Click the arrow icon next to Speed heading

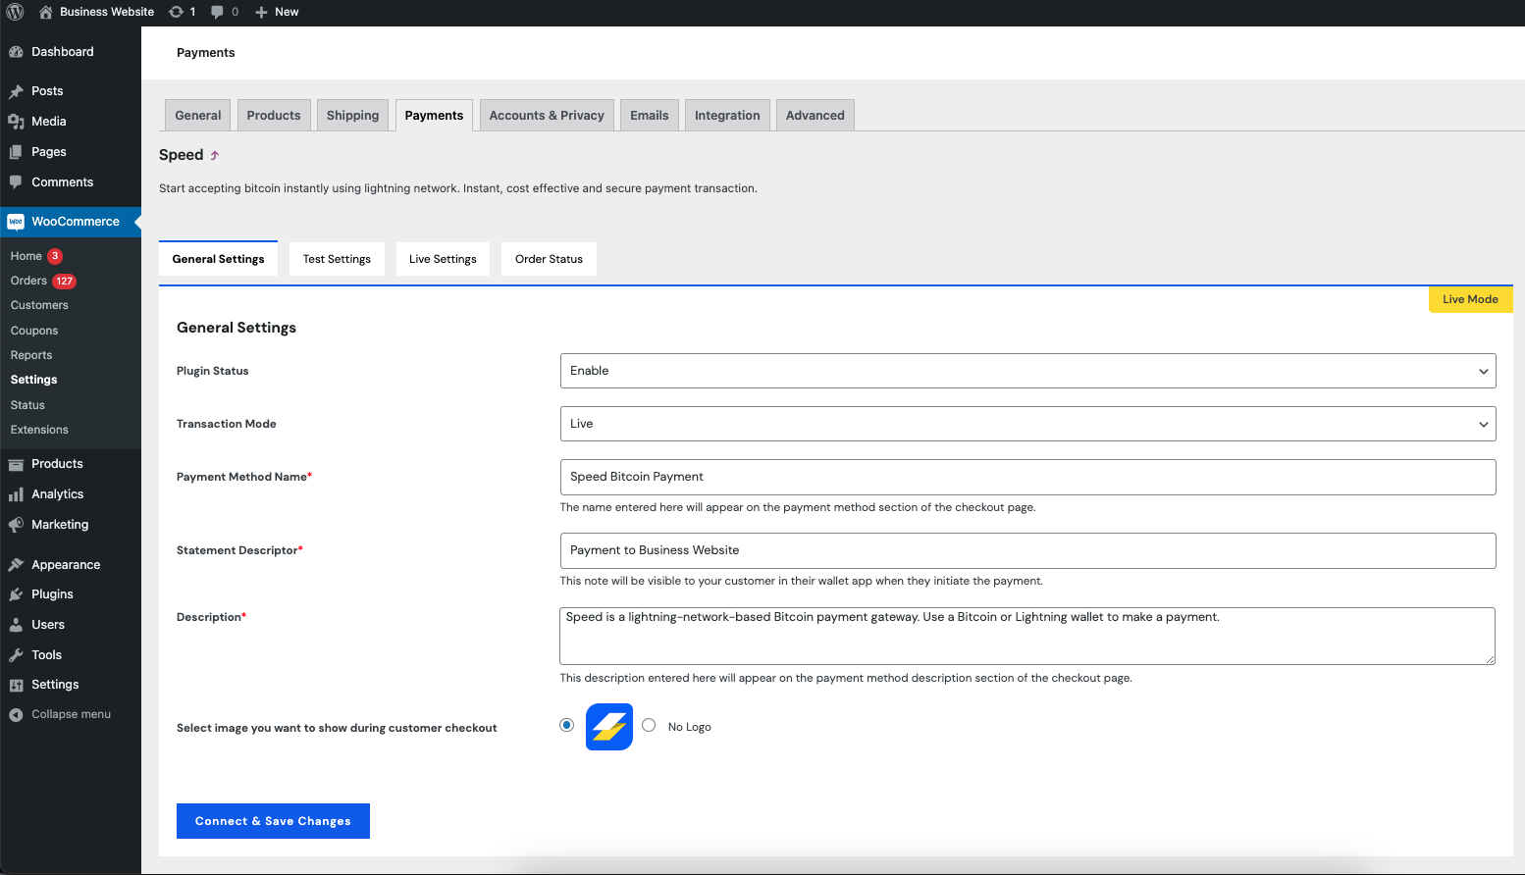[215, 155]
